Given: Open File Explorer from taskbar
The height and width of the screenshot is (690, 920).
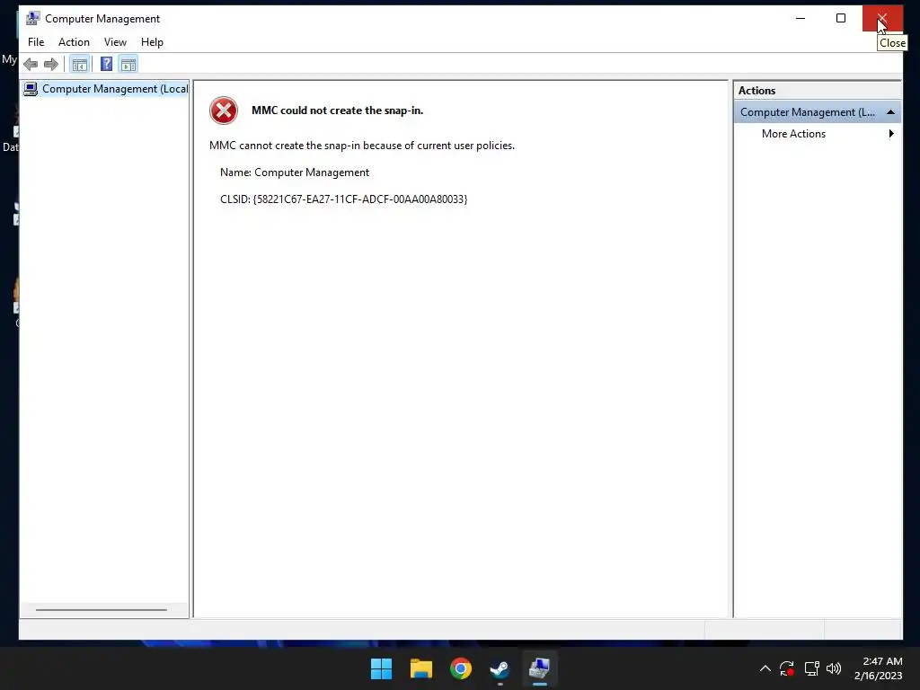Looking at the screenshot, I should tap(420, 668).
